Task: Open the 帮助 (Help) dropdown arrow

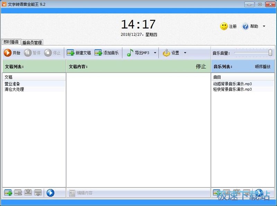Action: (264, 26)
